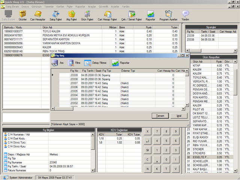Click Detay Filtresi icon in Fiş Seç
This screenshot has height=180, width=240.
(x=87, y=63)
